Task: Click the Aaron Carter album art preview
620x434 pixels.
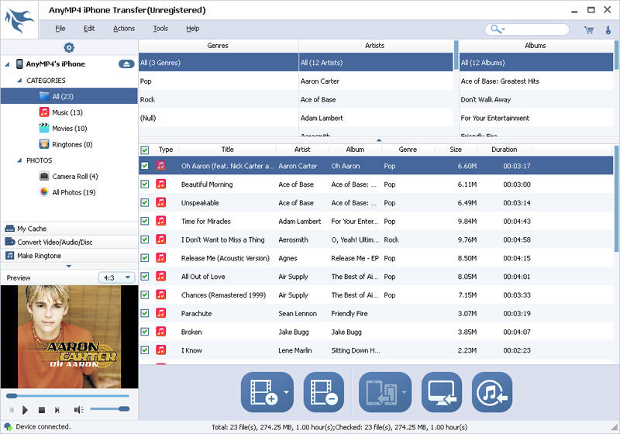Action: tap(69, 337)
